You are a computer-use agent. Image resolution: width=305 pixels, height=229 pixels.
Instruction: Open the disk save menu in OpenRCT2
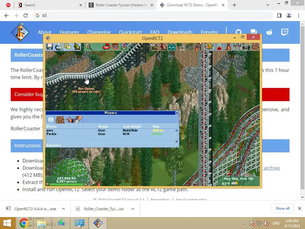point(50,47)
